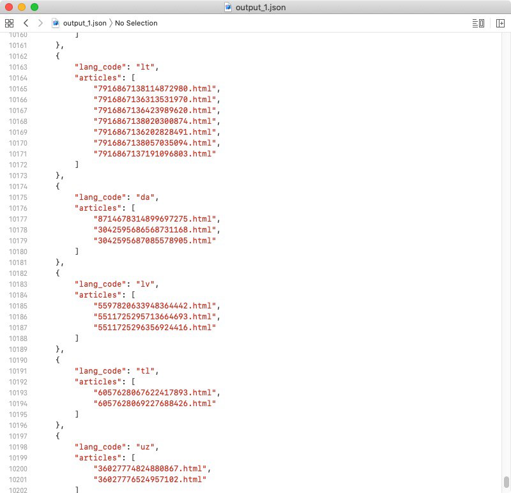Go back with the left chevron arrow
511x493 pixels.
coord(26,23)
